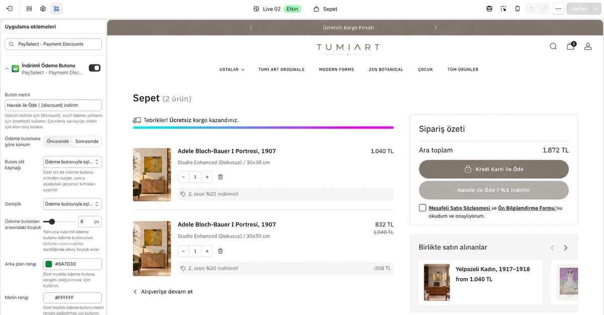This screenshot has width=604, height=315.
Task: Open the 832 TL item's product thumbnail
Action: click(x=152, y=248)
